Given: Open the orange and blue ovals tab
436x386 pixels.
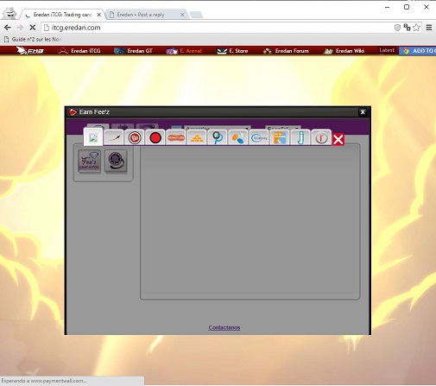Looking at the screenshot, I should (x=238, y=138).
